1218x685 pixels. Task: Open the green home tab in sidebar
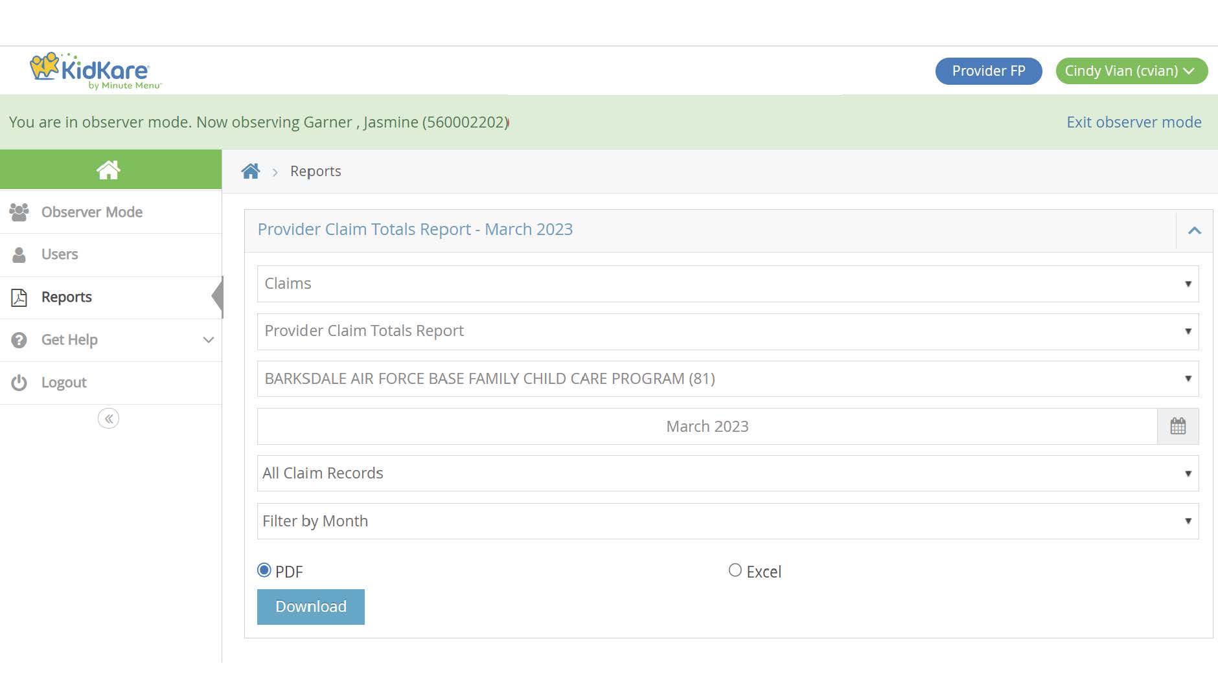(x=111, y=170)
